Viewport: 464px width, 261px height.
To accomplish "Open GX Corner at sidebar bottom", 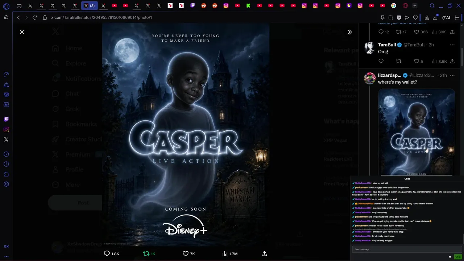I will (x=6, y=246).
